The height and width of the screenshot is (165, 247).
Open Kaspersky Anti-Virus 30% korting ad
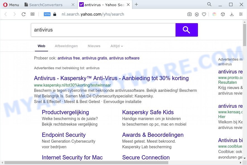tap(111, 78)
